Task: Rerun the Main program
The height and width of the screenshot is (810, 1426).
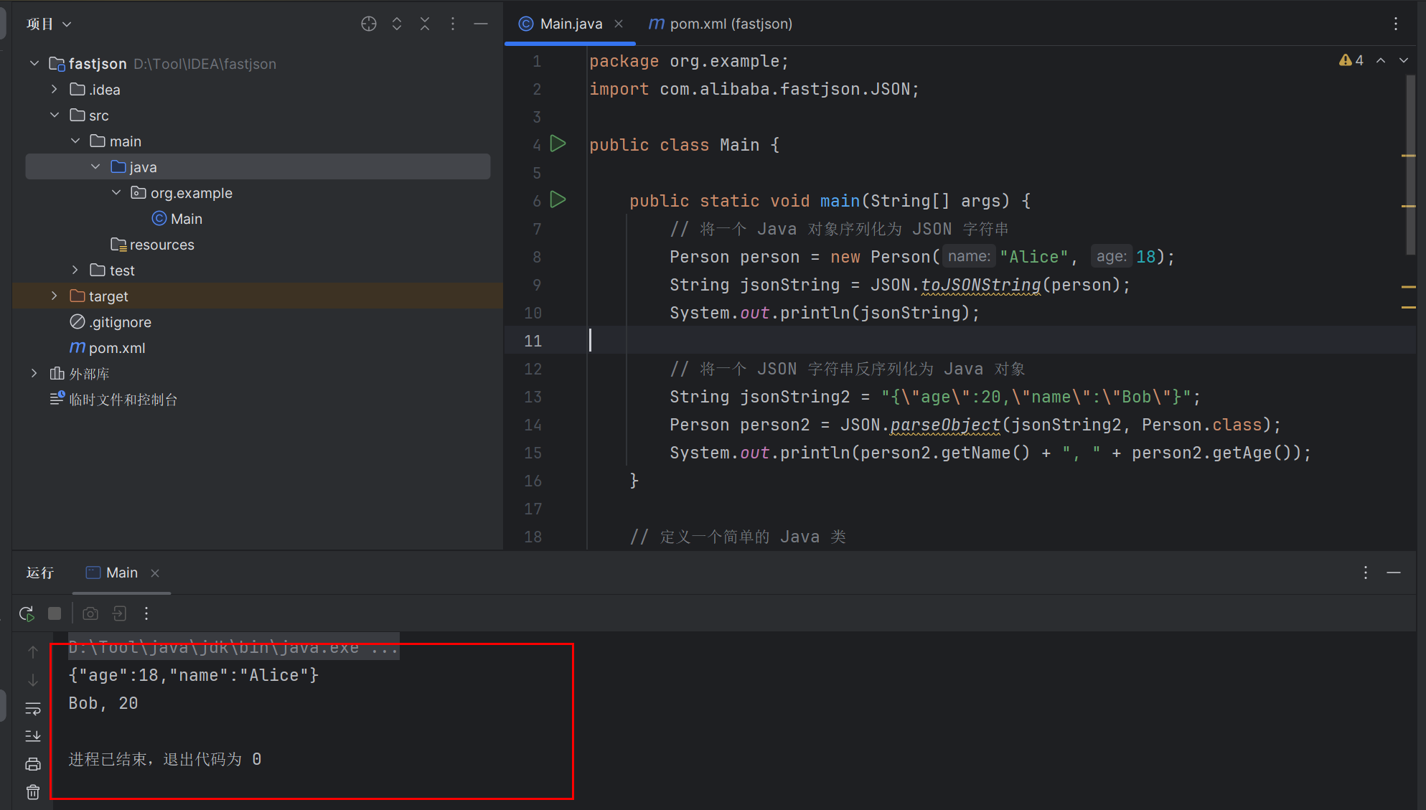Action: coord(27,613)
